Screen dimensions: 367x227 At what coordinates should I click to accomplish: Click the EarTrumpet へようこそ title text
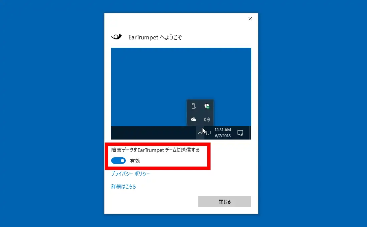click(x=155, y=37)
